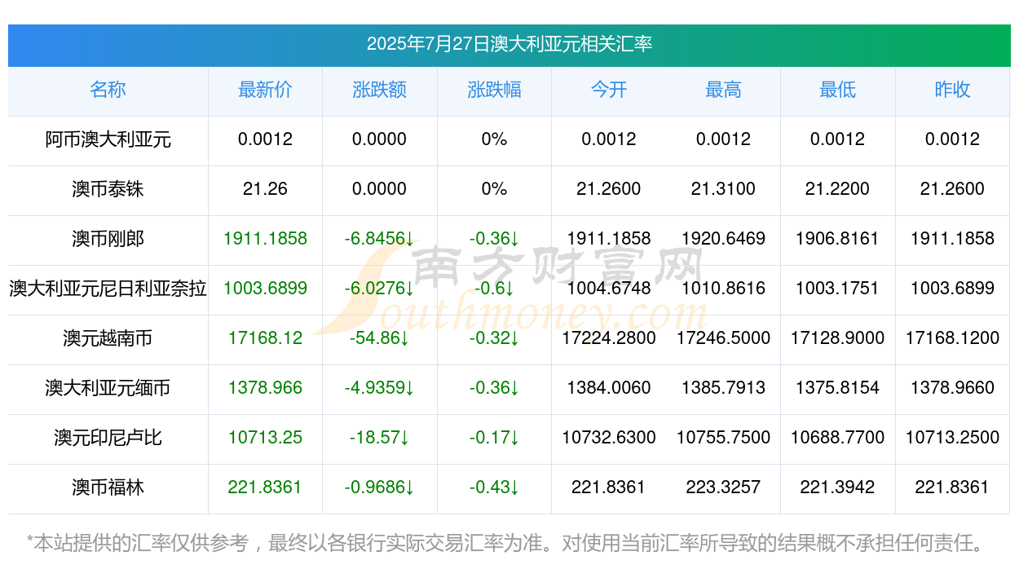Click change amount -18.57↓
This screenshot has width=1019, height=569.
pyautogui.click(x=379, y=438)
